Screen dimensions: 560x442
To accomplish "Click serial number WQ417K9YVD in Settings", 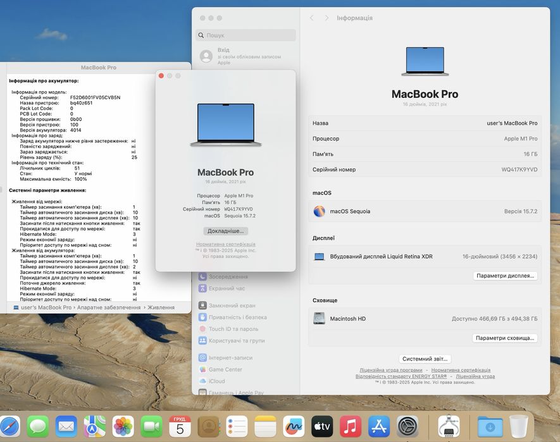I will tap(520, 169).
